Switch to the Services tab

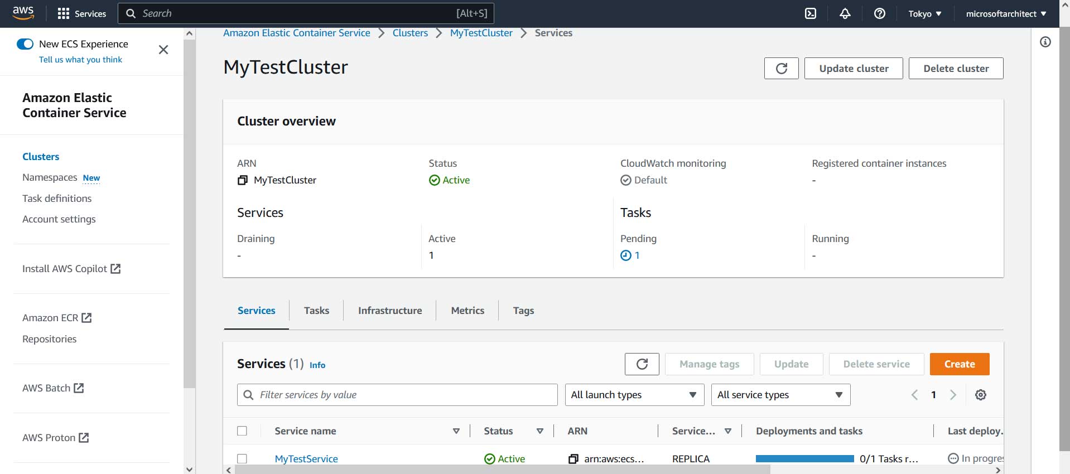tap(257, 311)
